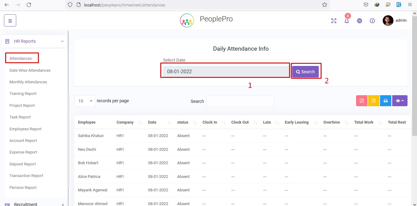Open Date Wise Attendances report
The image size is (417, 206).
[30, 70]
